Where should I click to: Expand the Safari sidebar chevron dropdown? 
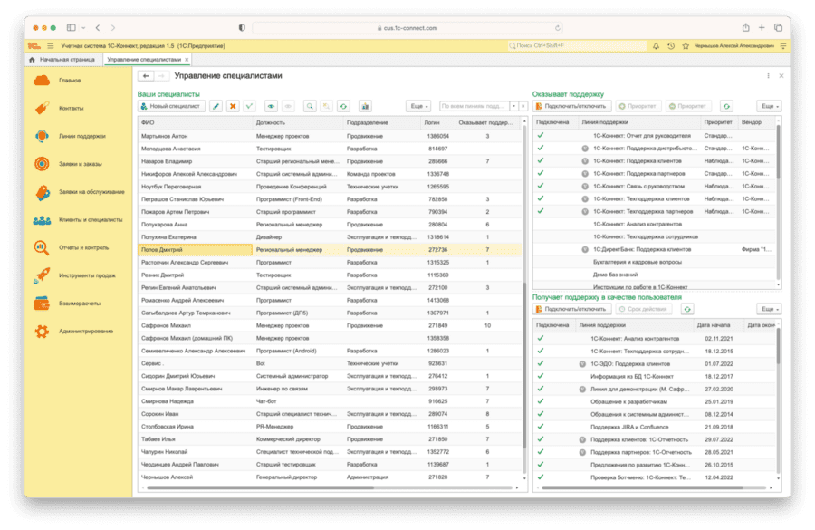tap(83, 27)
